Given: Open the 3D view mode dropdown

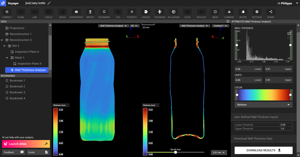Looking at the screenshot, I should click(x=134, y=26).
